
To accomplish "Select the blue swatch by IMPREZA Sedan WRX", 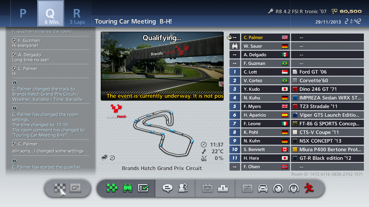I will tap(295, 98).
